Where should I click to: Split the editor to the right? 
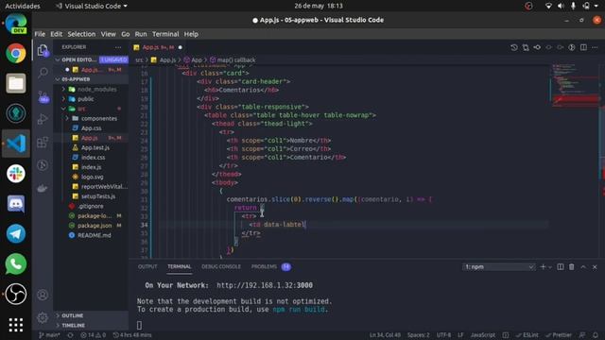point(583,47)
